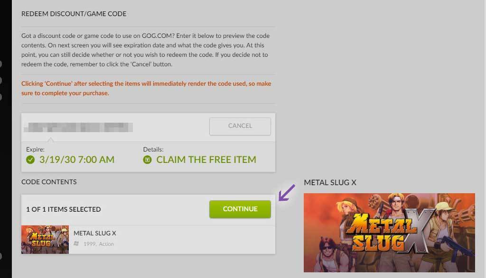The image size is (486, 278).
Task: Click the Windows platform icon under Metal Slug X
Action: click(76, 244)
